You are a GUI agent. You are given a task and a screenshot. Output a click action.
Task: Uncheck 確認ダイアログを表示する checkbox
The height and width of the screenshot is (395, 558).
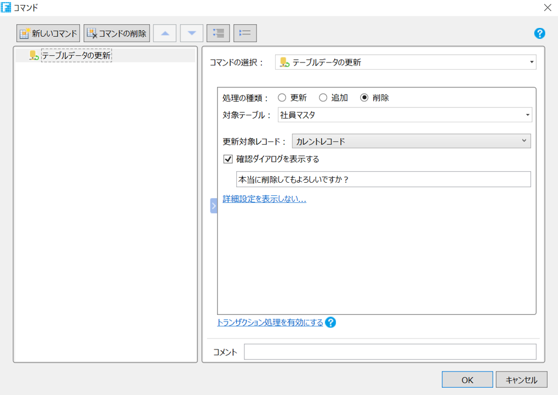tap(229, 159)
